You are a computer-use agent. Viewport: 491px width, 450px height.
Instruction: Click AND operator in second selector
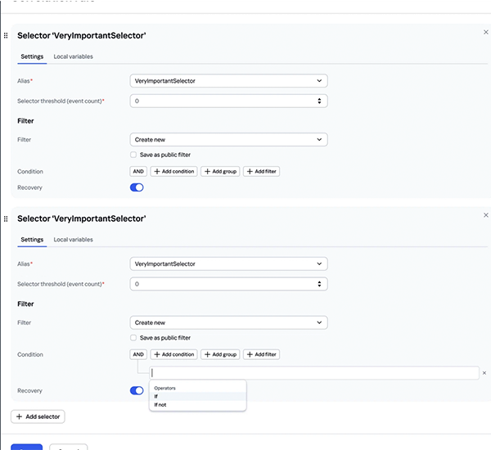pos(138,354)
